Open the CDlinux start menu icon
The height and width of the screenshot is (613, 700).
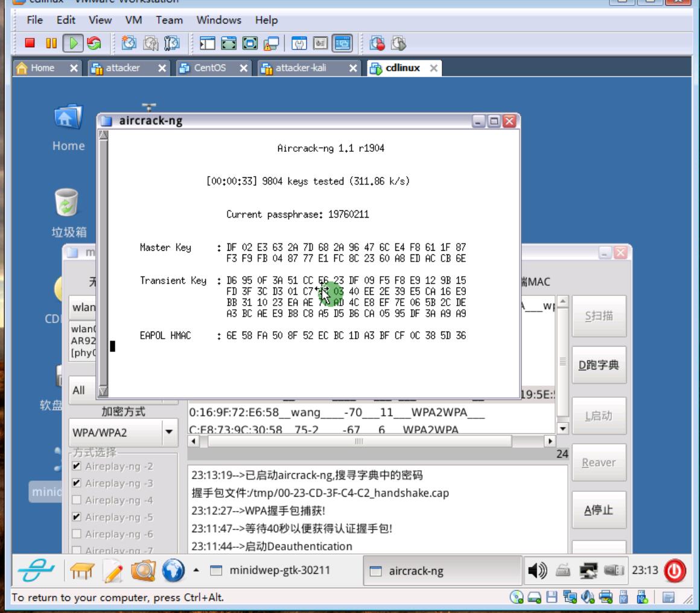36,570
